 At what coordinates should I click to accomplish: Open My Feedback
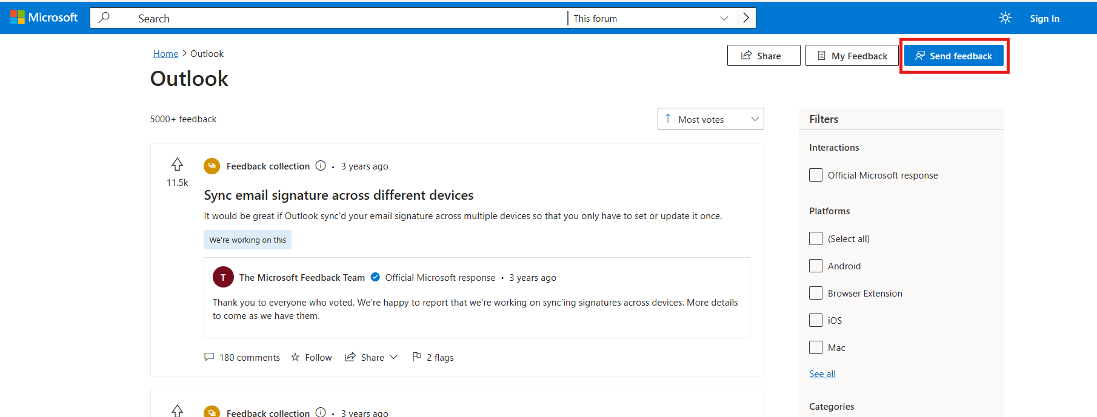pyautogui.click(x=852, y=56)
